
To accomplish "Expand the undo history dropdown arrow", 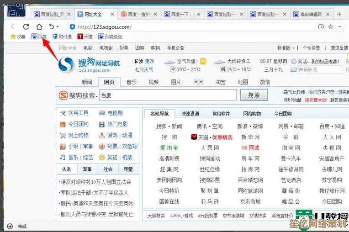I will 58,27.
